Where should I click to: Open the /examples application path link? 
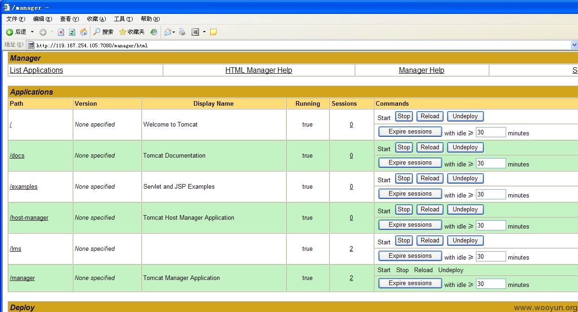[24, 186]
